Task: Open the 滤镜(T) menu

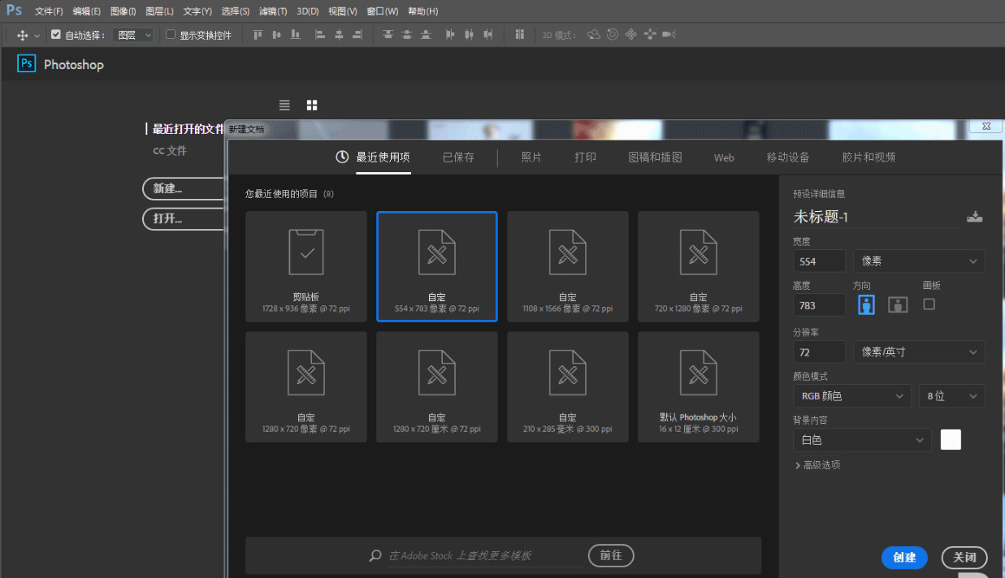Action: (x=272, y=11)
